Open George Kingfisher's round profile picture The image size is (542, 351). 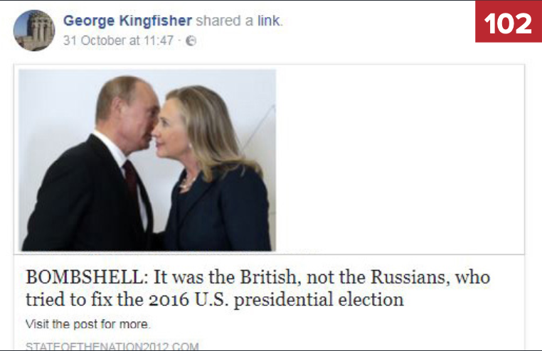(x=34, y=31)
